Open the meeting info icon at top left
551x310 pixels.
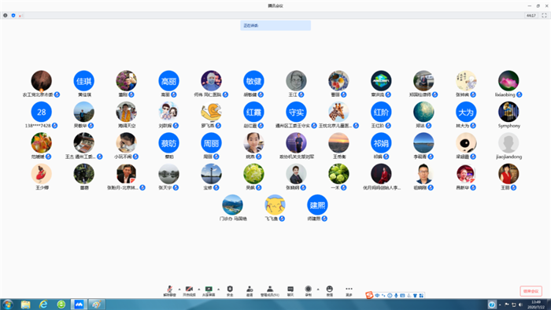(x=6, y=16)
